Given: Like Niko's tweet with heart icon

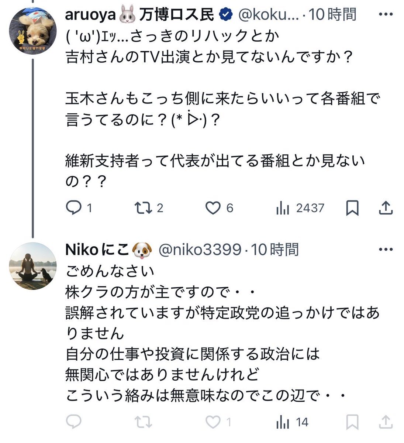Looking at the screenshot, I should coord(213,422).
